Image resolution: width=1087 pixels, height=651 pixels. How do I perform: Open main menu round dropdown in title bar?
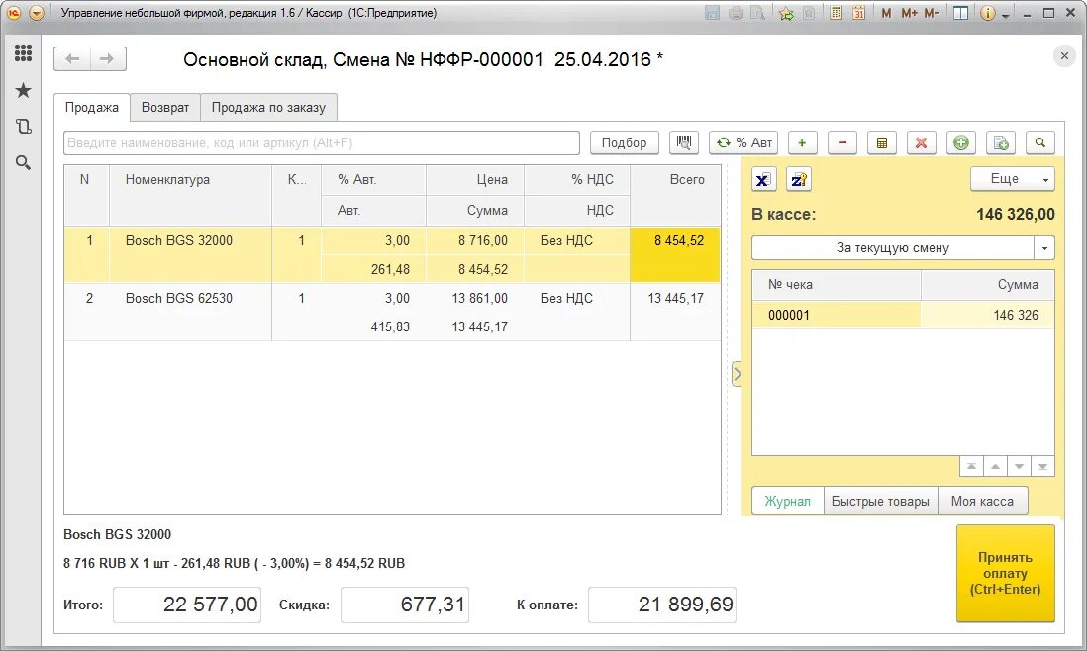(37, 13)
